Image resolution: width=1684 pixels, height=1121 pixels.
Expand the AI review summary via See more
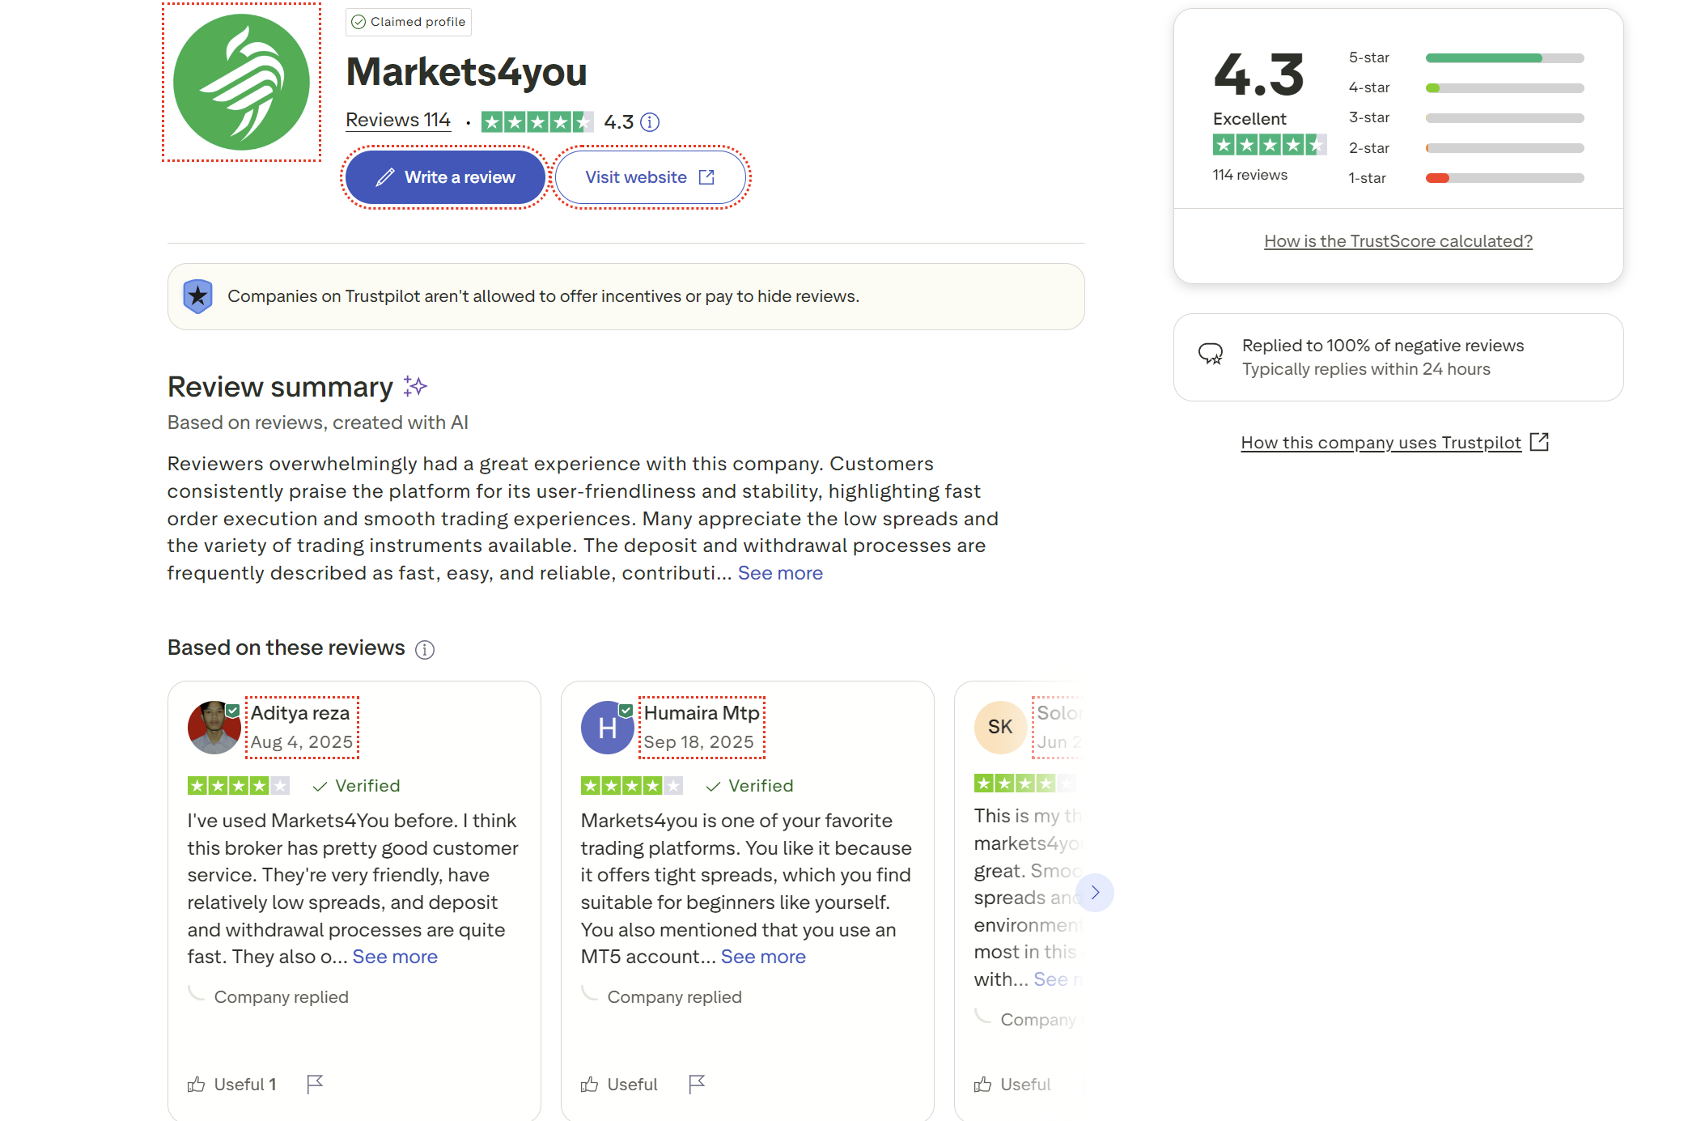(x=779, y=572)
